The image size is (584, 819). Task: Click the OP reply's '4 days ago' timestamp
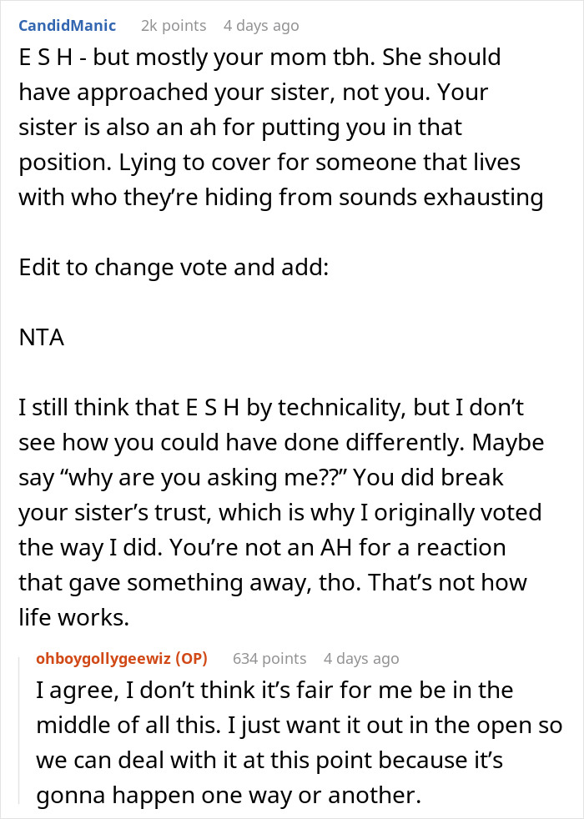coord(361,658)
